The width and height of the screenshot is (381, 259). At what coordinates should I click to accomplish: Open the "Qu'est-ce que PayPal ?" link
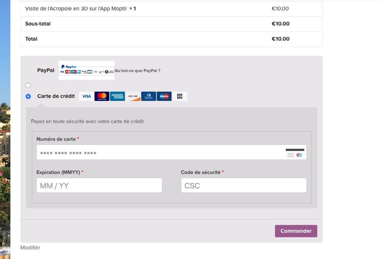(x=138, y=71)
